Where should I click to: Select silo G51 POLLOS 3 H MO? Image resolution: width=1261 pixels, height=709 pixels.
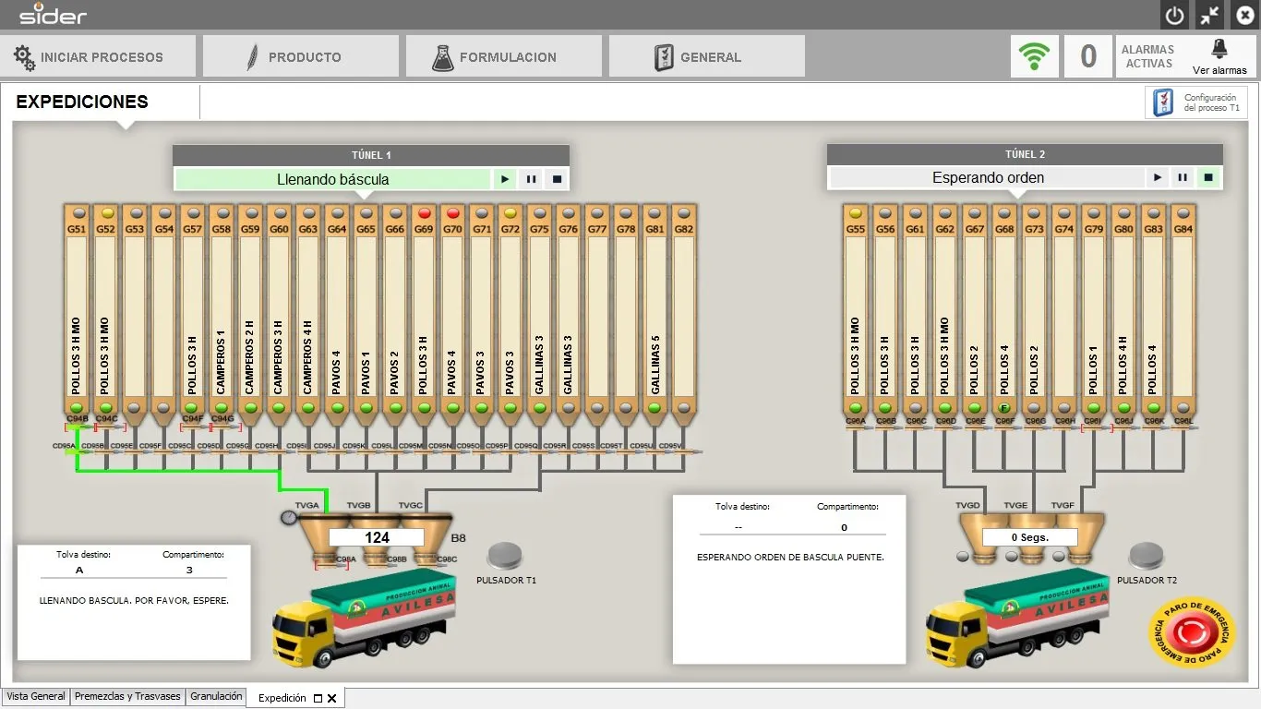pos(77,314)
